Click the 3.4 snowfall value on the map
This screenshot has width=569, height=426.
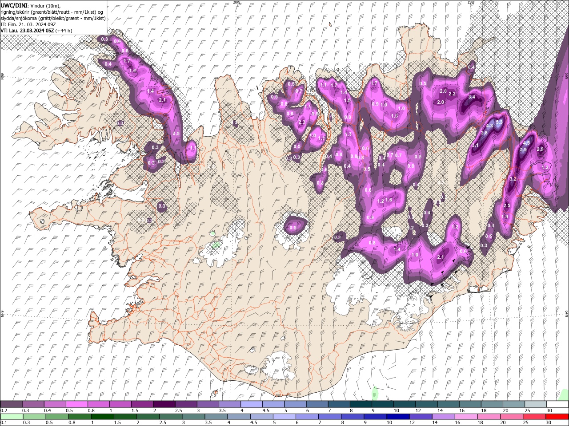click(x=472, y=97)
